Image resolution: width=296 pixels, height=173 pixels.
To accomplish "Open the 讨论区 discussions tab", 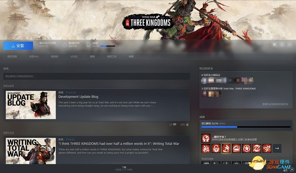I will pos(74,57).
